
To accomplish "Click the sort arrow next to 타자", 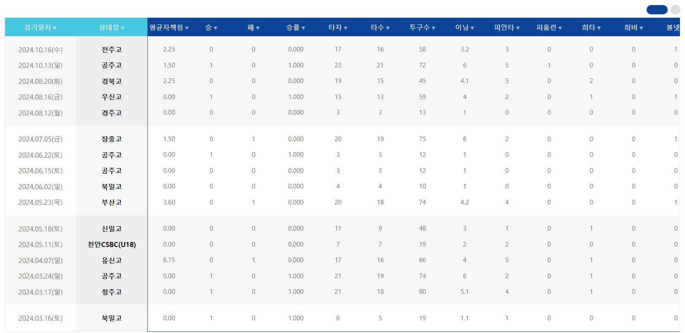I will [x=345, y=28].
